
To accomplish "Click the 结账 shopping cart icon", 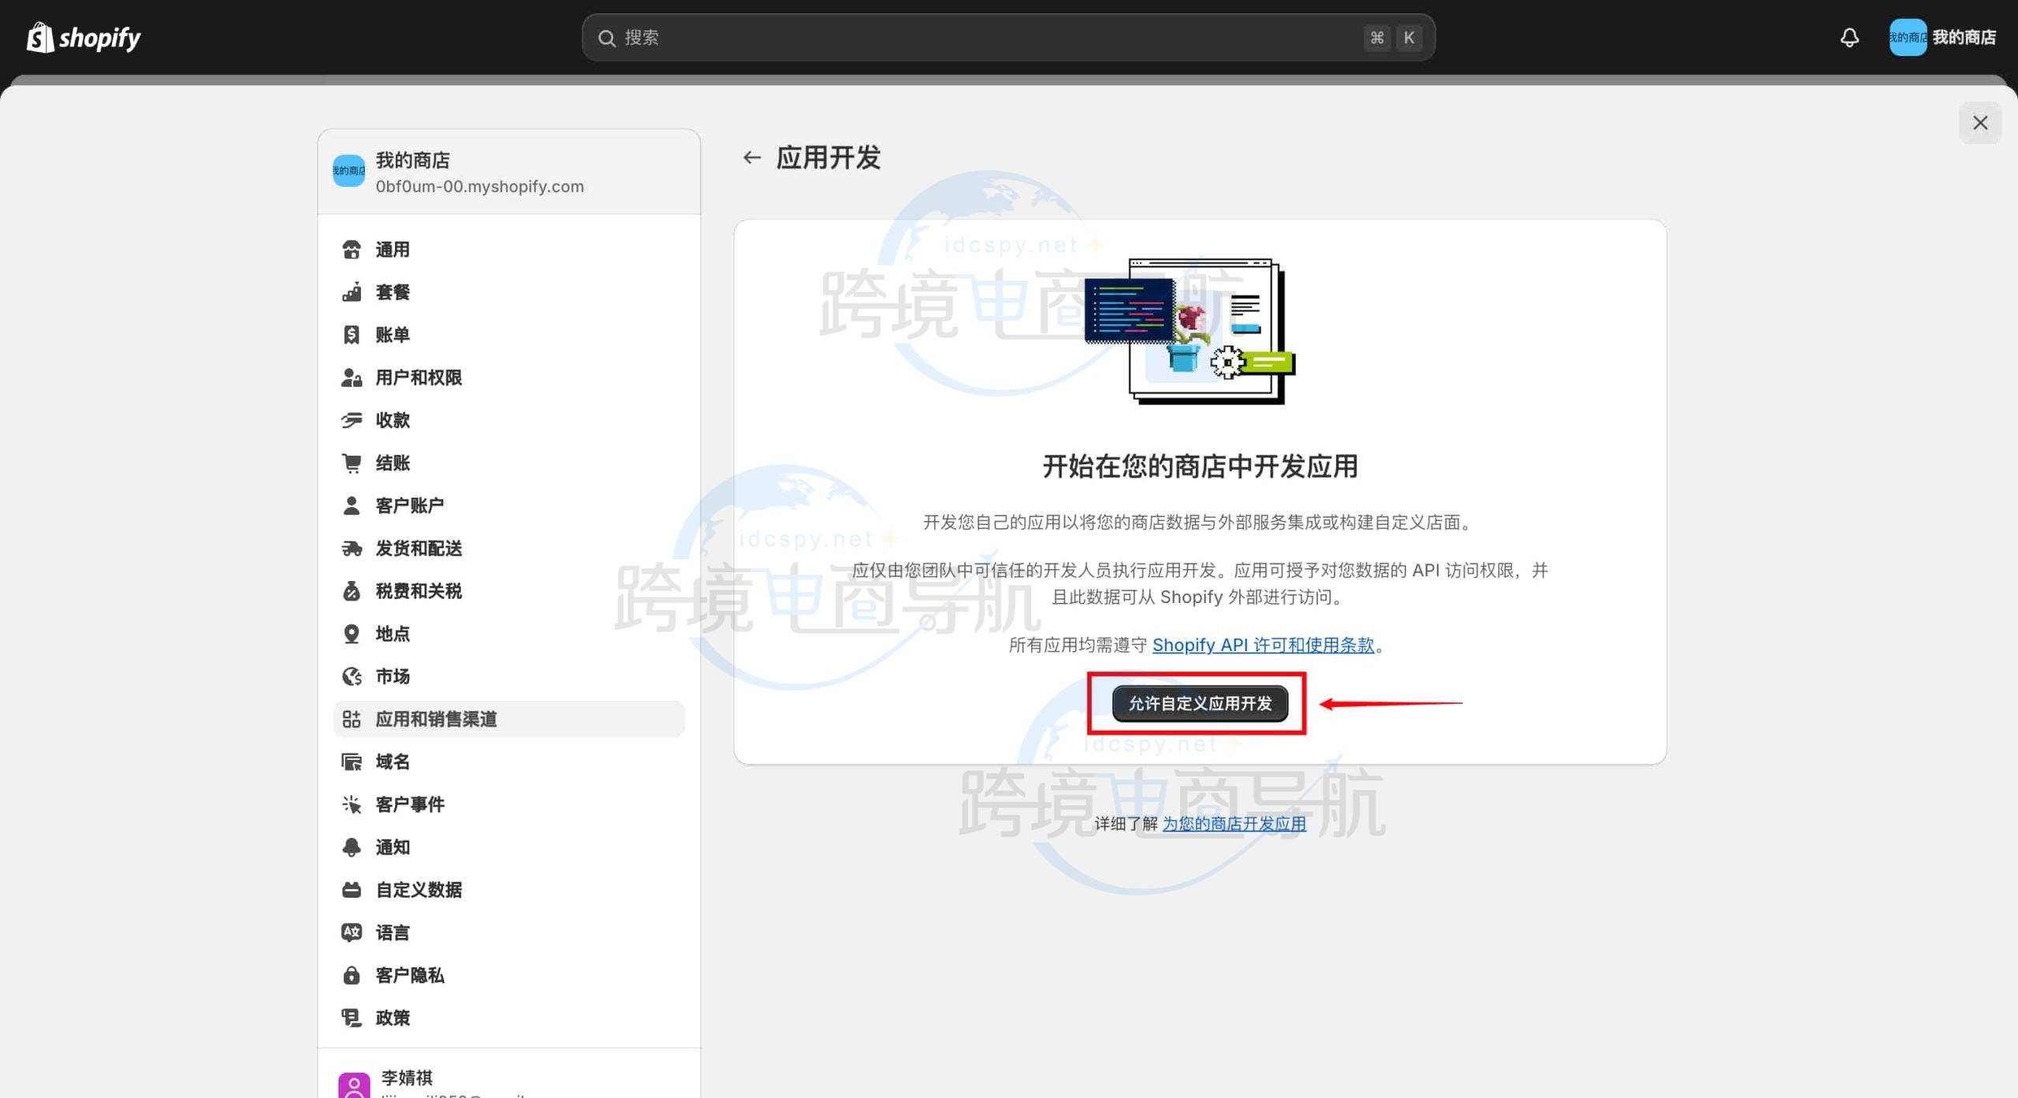I will 352,463.
